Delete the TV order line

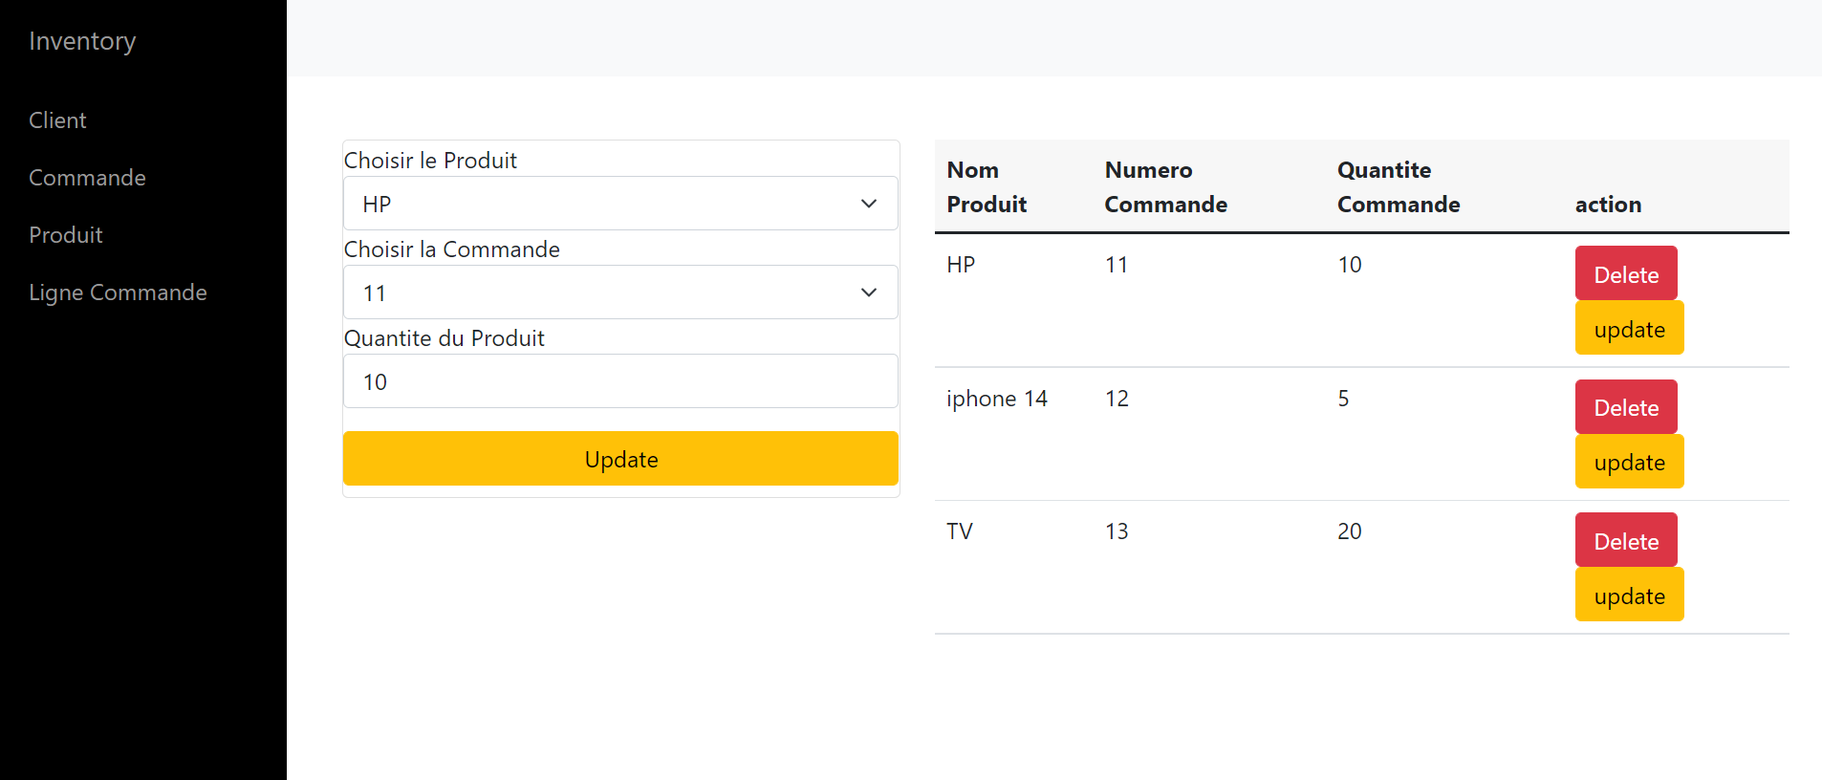pyautogui.click(x=1625, y=539)
